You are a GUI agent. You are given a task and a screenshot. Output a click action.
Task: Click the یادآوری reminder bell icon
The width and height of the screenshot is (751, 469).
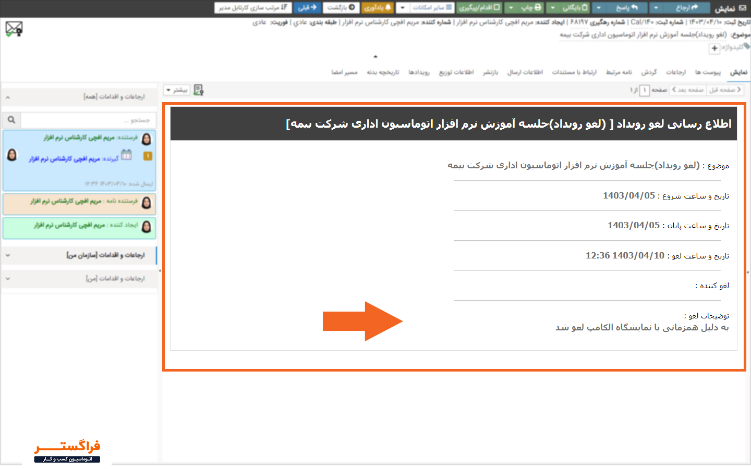pos(387,7)
